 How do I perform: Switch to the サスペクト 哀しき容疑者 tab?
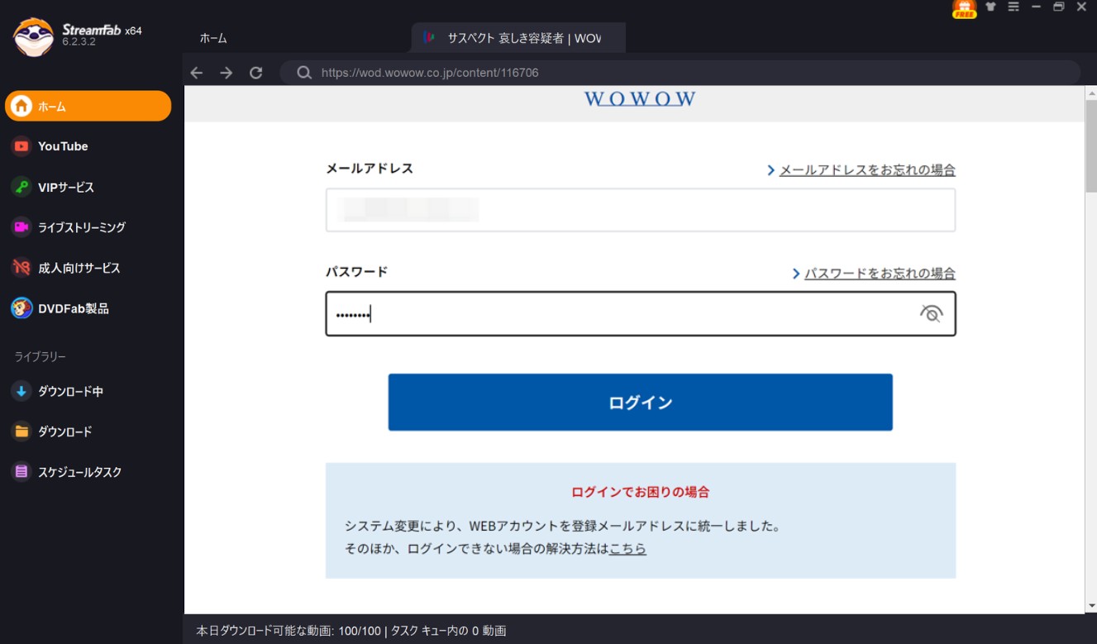pyautogui.click(x=518, y=38)
